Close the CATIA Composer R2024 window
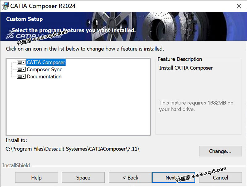Image resolution: width=247 pixels, height=187 pixels. 239,6
